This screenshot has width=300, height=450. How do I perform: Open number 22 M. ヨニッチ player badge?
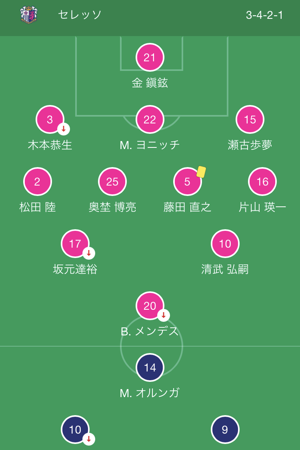[x=150, y=119]
